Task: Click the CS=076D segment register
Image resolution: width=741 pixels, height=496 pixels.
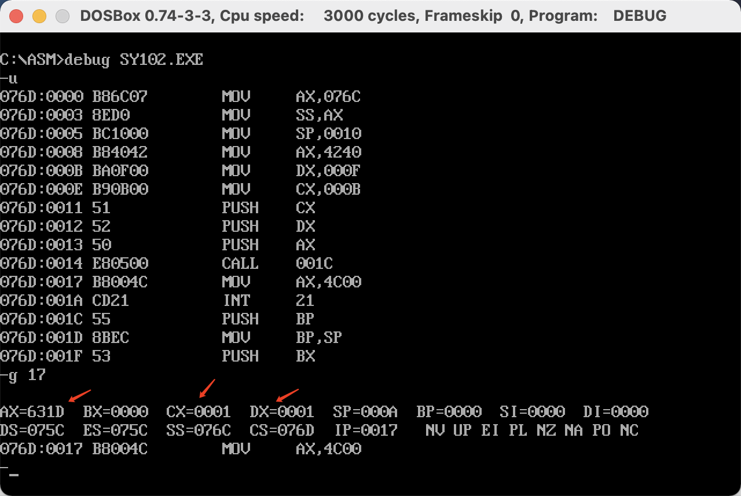Action: [282, 431]
